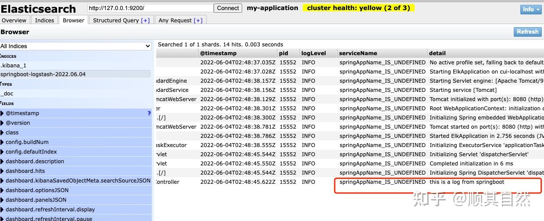Select row 'Completed initialization in 6 ms'

click(350, 163)
